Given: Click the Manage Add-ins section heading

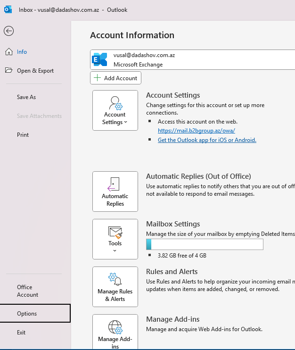Looking at the screenshot, I should 173,319.
